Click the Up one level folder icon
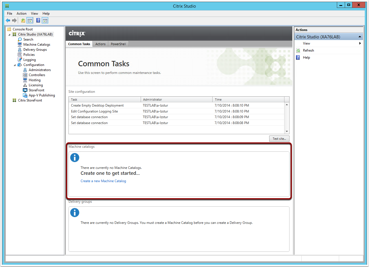This screenshot has height=267, width=369. [x=23, y=20]
